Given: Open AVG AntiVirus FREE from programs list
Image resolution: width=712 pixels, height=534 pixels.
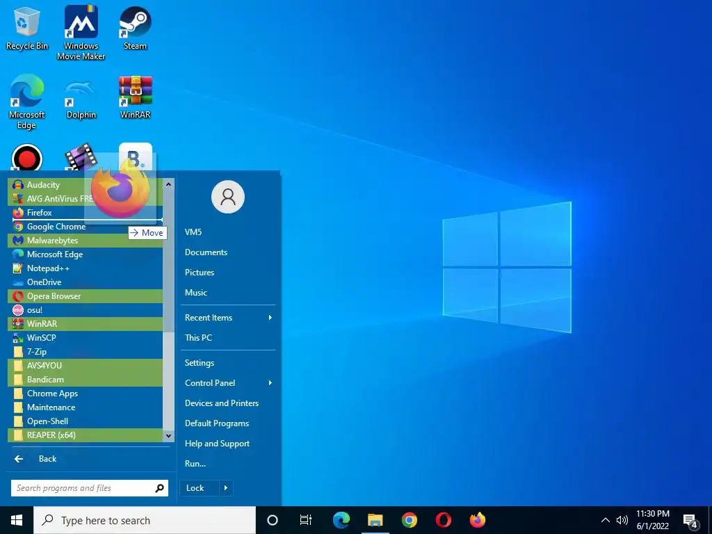Looking at the screenshot, I should point(85,198).
